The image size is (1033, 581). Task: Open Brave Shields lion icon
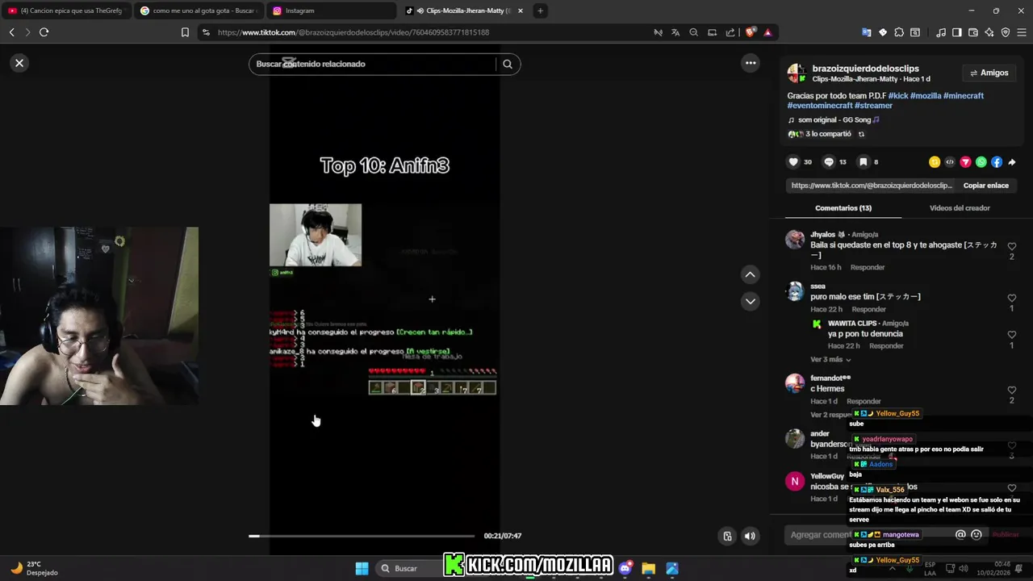click(751, 32)
